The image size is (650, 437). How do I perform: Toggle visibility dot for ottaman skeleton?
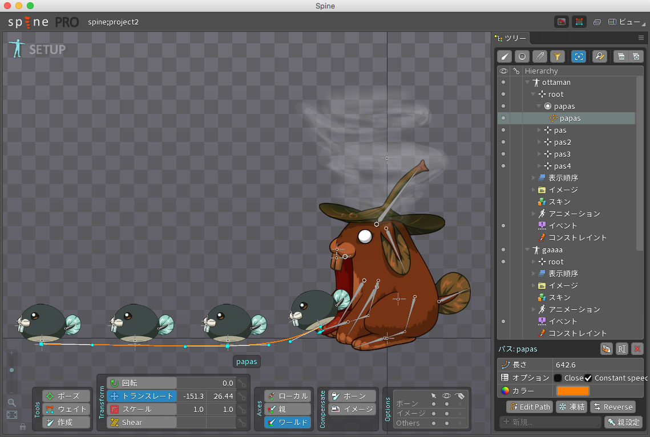coord(503,83)
